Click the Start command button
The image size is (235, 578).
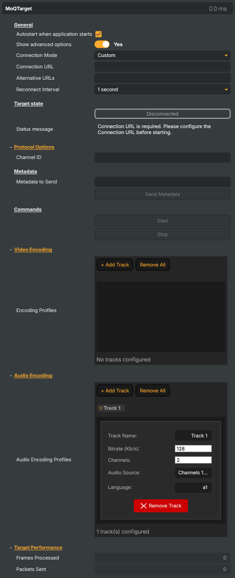click(x=162, y=221)
